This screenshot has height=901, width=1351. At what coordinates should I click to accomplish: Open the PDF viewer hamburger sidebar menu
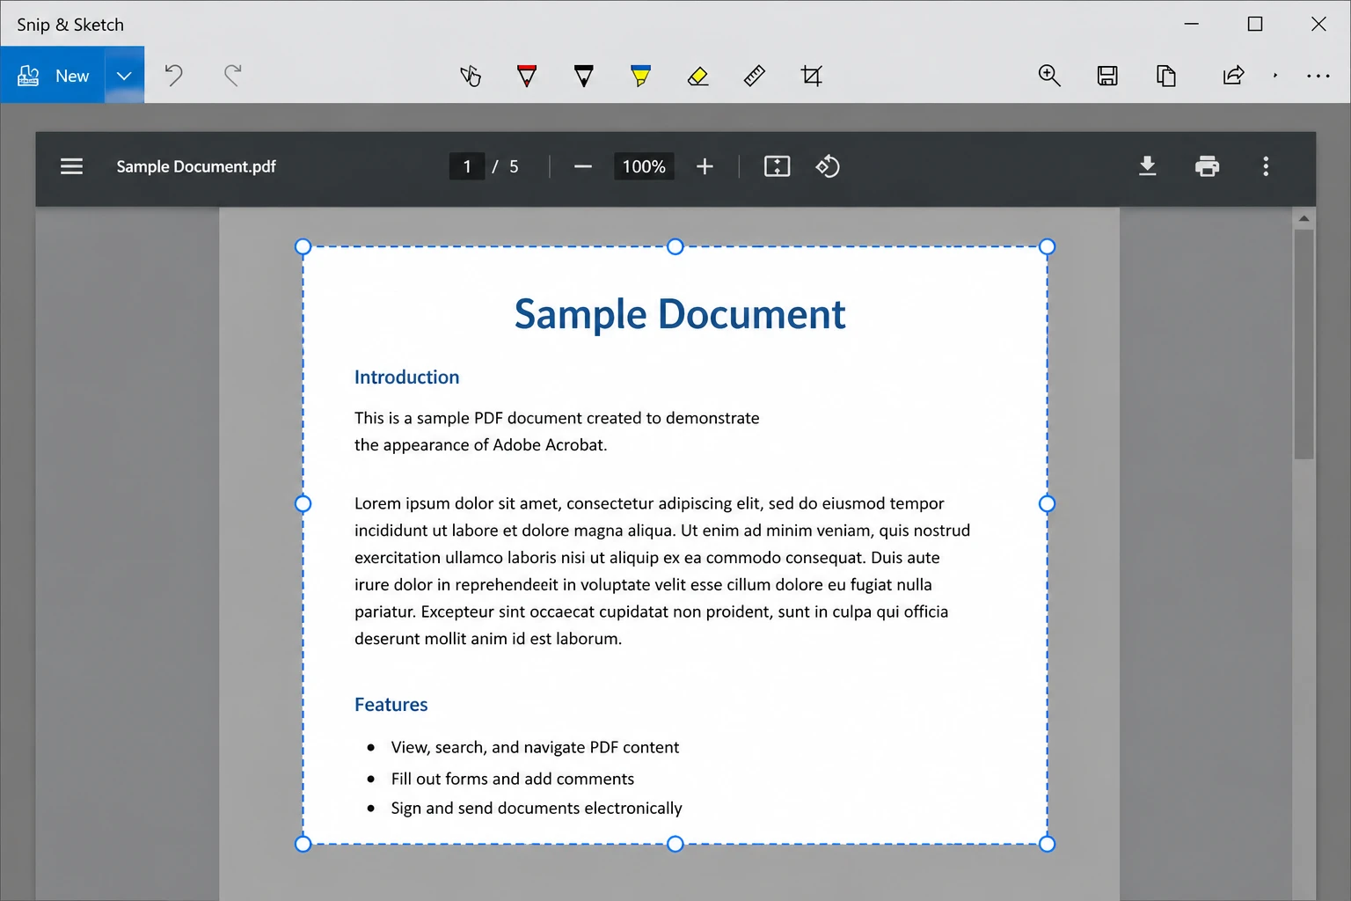tap(71, 166)
